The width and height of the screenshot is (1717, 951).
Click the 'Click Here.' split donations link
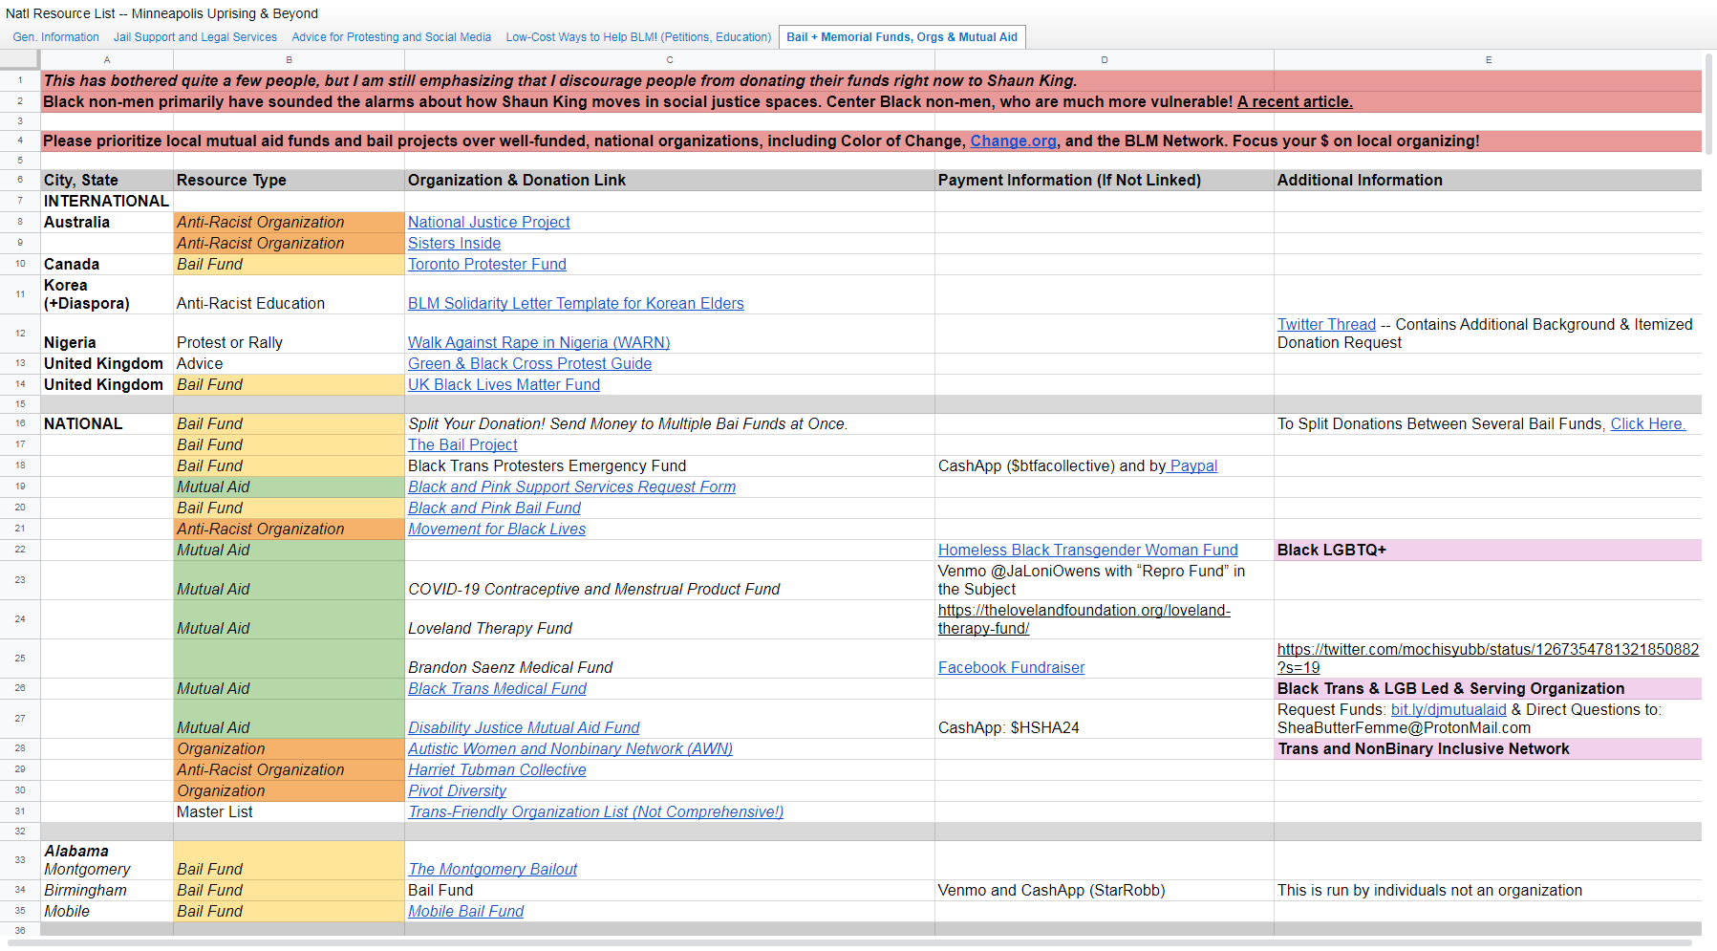click(1648, 423)
